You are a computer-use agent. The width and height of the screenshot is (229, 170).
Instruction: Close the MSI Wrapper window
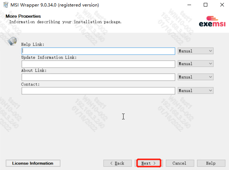pyautogui.click(x=222, y=5)
